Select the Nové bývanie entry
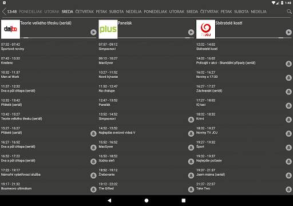 coord(146,74)
